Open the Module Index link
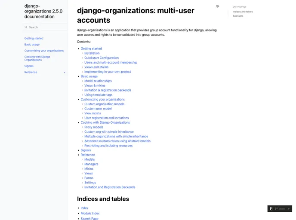Screen dimensions: 296x220 90,213
